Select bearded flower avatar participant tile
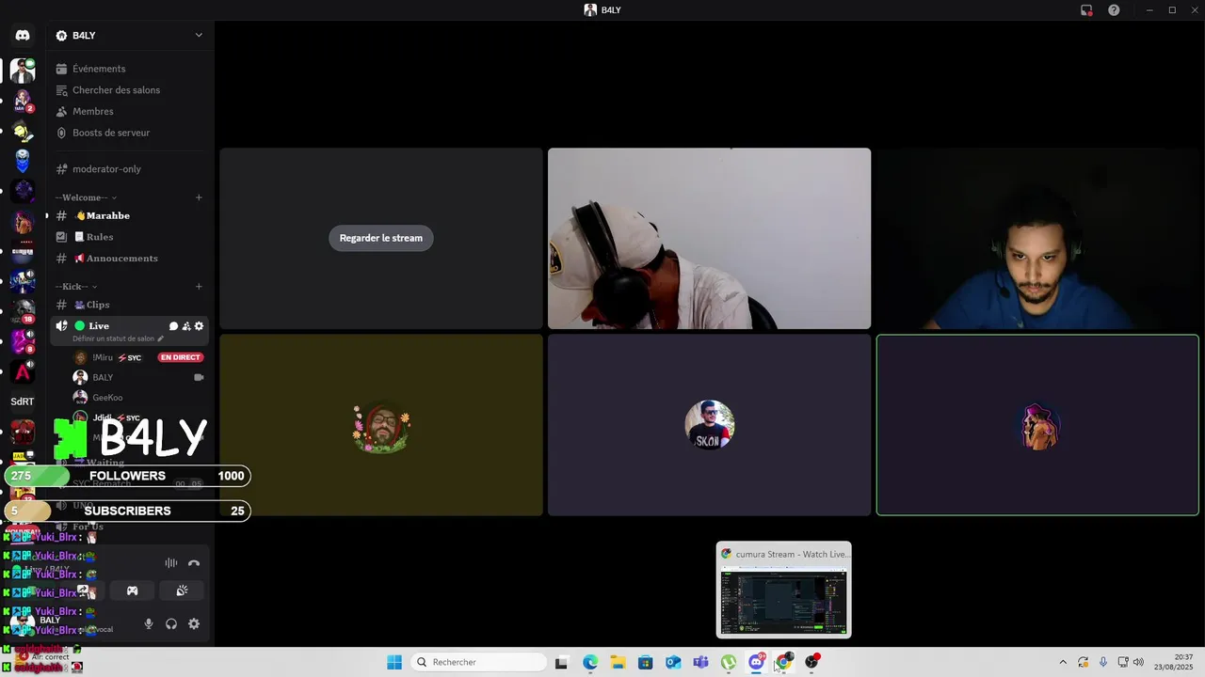 point(381,425)
